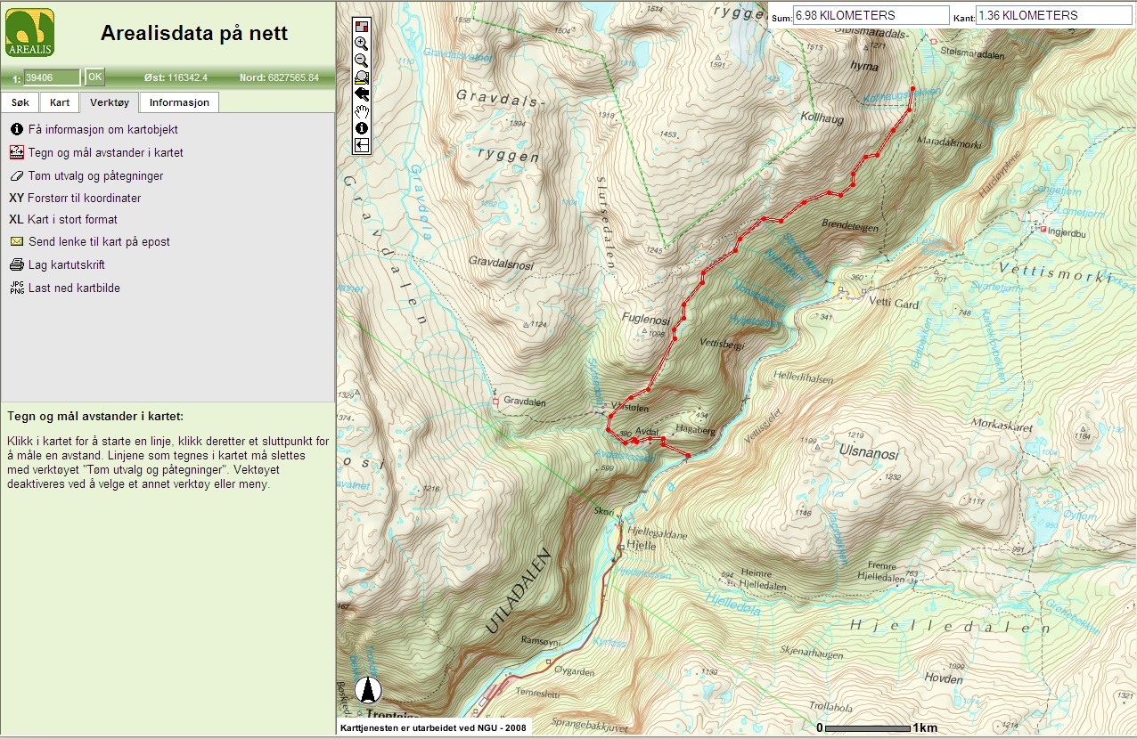This screenshot has height=739, width=1137.
Task: Select 'Last ned kartbilde' download option
Action: pyautogui.click(x=74, y=288)
